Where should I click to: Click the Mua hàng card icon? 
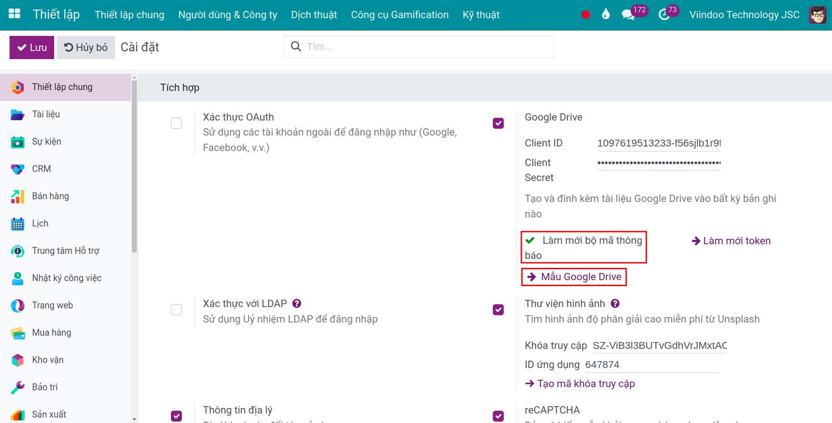click(17, 333)
